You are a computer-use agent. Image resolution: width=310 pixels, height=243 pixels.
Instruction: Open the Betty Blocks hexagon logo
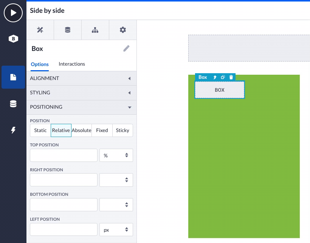click(13, 39)
